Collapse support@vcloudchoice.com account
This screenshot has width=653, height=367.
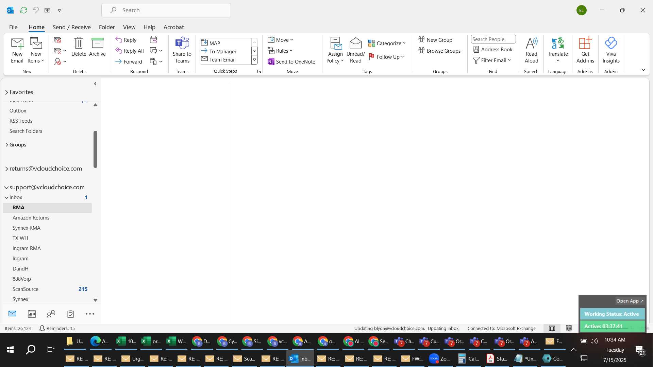pyautogui.click(x=6, y=187)
